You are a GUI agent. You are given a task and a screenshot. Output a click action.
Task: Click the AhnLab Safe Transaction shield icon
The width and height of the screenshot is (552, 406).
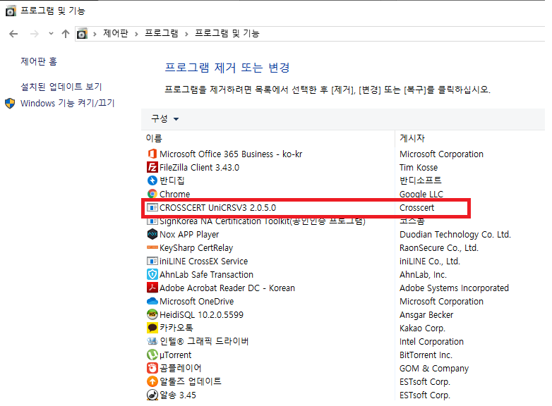[x=152, y=274]
